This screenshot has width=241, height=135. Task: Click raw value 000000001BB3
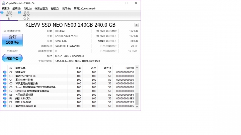point(125,98)
